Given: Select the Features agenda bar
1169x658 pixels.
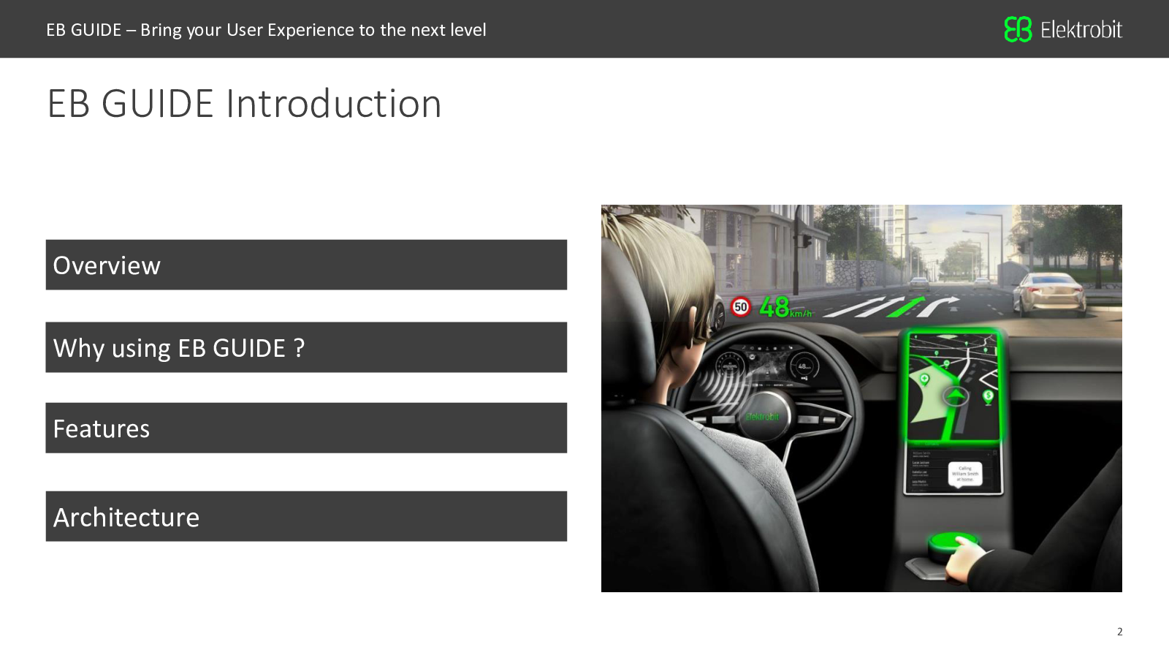Looking at the screenshot, I should pos(306,428).
